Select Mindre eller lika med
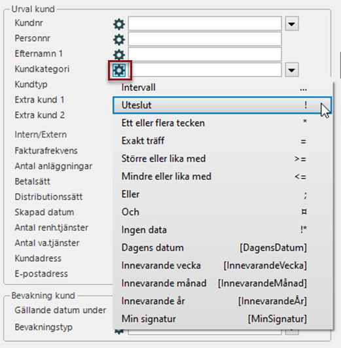341x348 pixels. 222,177
